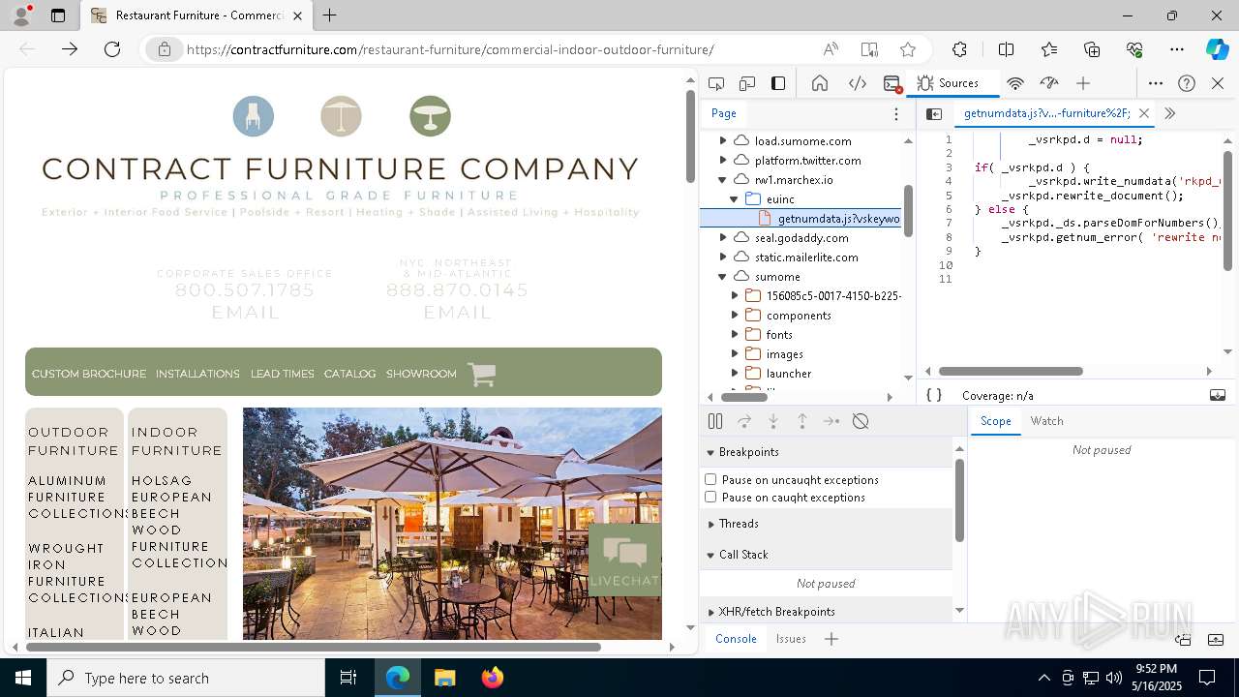Collapse the euinc folder
The image size is (1239, 697).
(x=735, y=198)
